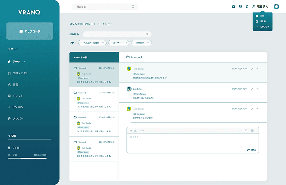The image size is (286, 185).
Task: Click reply arrow on the ありがとうございます message
Action: pyautogui.click(x=258, y=108)
